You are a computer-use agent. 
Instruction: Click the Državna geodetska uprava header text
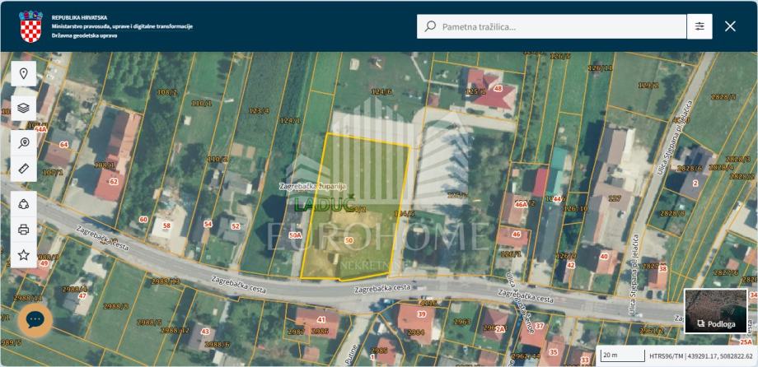(x=84, y=35)
